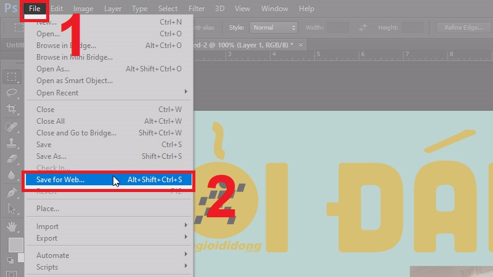This screenshot has width=493, height=277.
Task: Expand the Export submenu
Action: (109, 238)
